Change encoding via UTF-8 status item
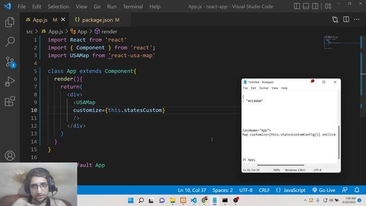This screenshot has width=366, height=206. tap(246, 190)
